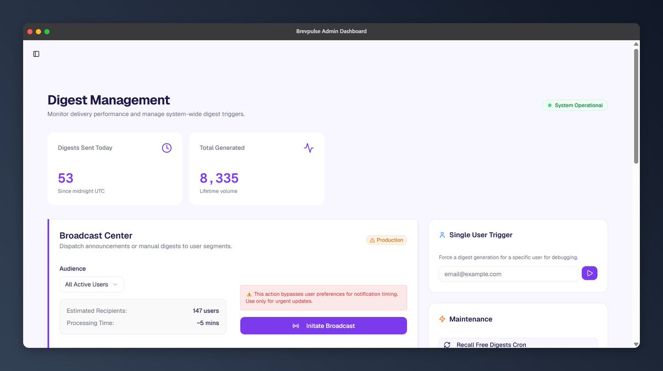Run single user trigger play button

[590, 273]
